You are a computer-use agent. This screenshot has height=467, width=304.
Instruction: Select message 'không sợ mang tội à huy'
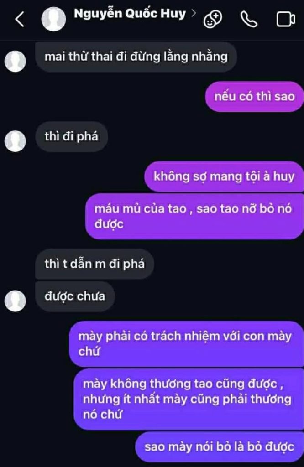tap(224, 176)
